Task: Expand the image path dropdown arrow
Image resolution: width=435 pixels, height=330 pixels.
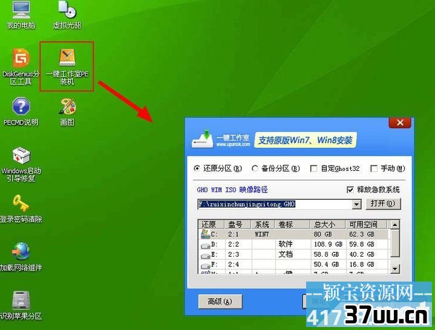Action: tap(356, 205)
